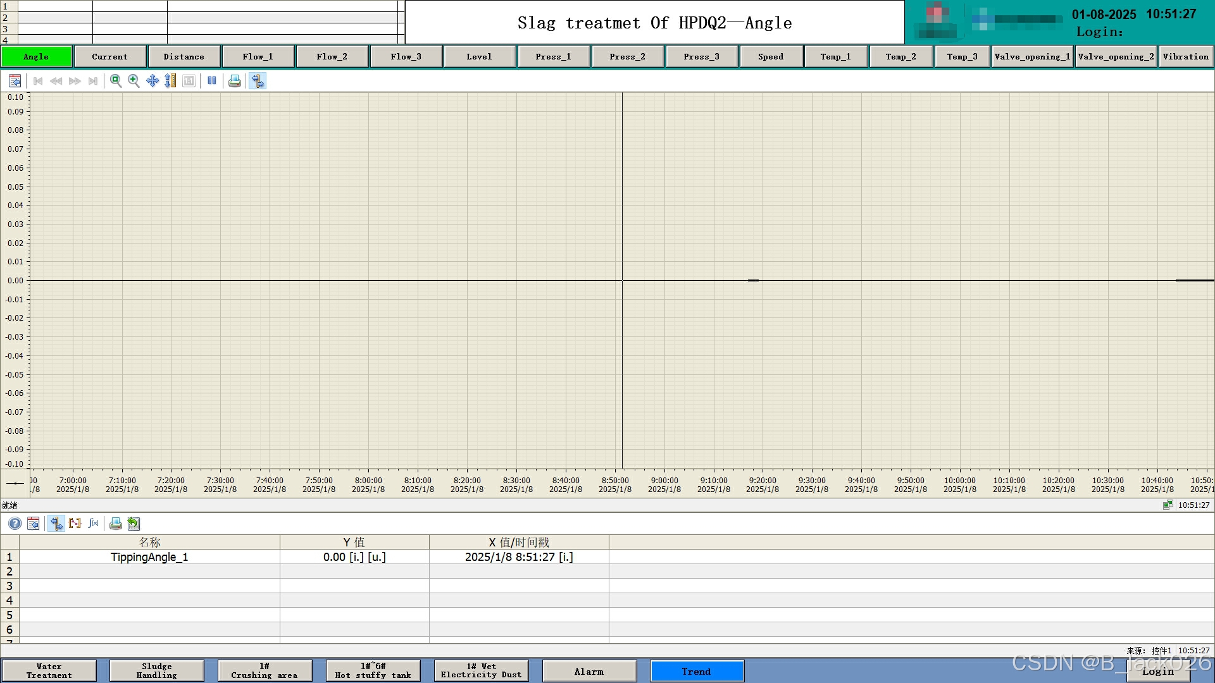Image resolution: width=1215 pixels, height=683 pixels.
Task: Switch to Valve_opening_1 trend tab
Action: tap(1032, 57)
